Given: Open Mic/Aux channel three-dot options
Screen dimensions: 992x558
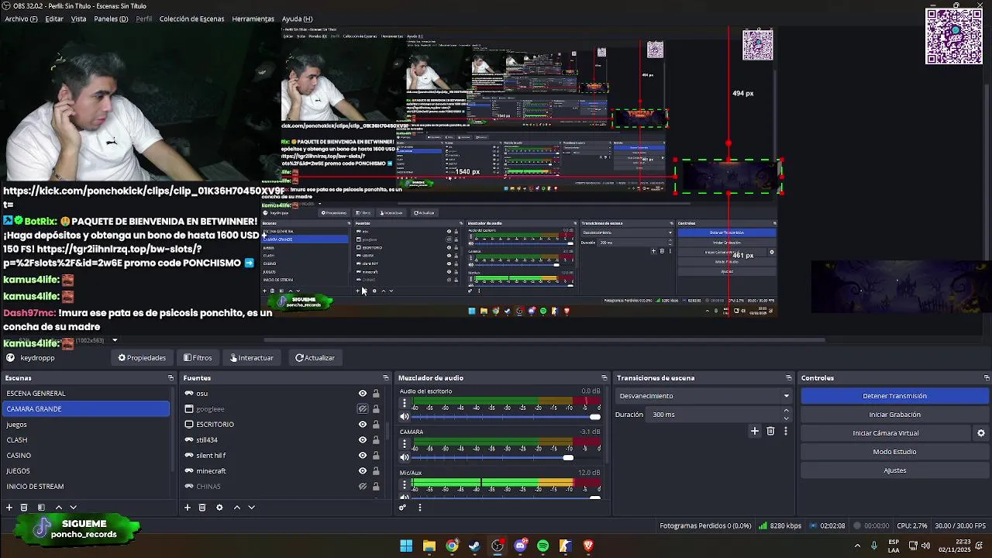Looking at the screenshot, I should [x=404, y=485].
